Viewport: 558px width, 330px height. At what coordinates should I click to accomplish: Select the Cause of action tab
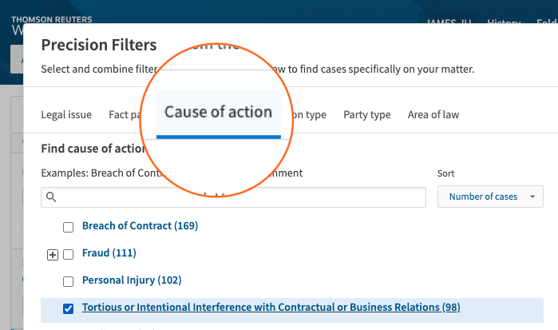[218, 113]
